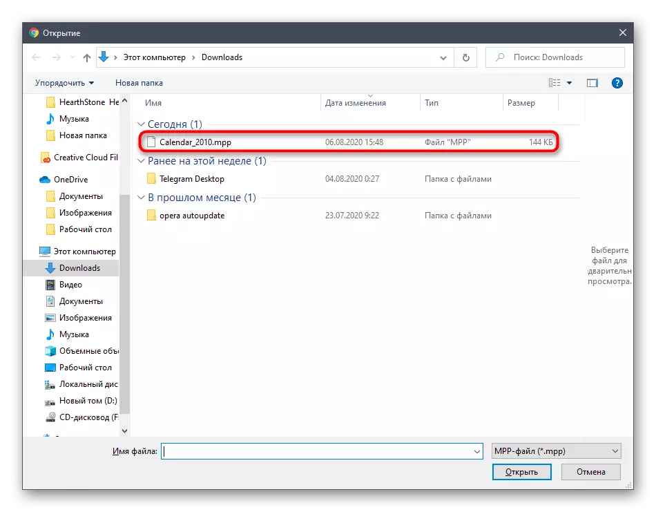656x512 pixels.
Task: Collapse the Ранее на этой неделе group
Action: 141,161
